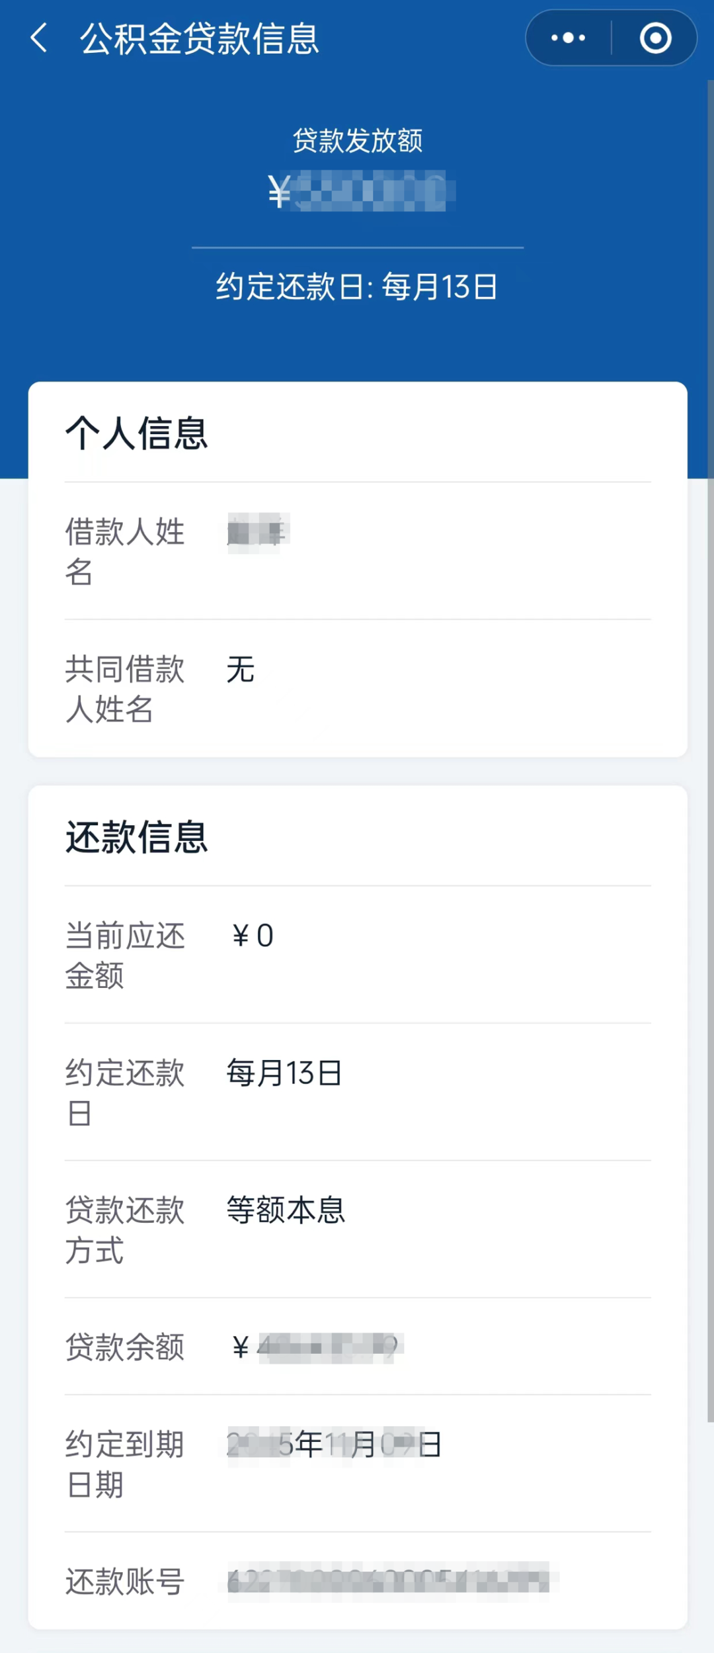
Task: Tap the back arrow icon
Action: 40,38
